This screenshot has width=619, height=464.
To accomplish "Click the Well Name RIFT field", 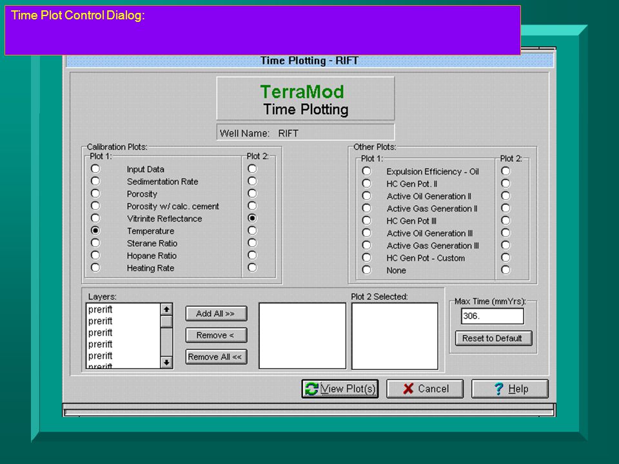I will (306, 133).
